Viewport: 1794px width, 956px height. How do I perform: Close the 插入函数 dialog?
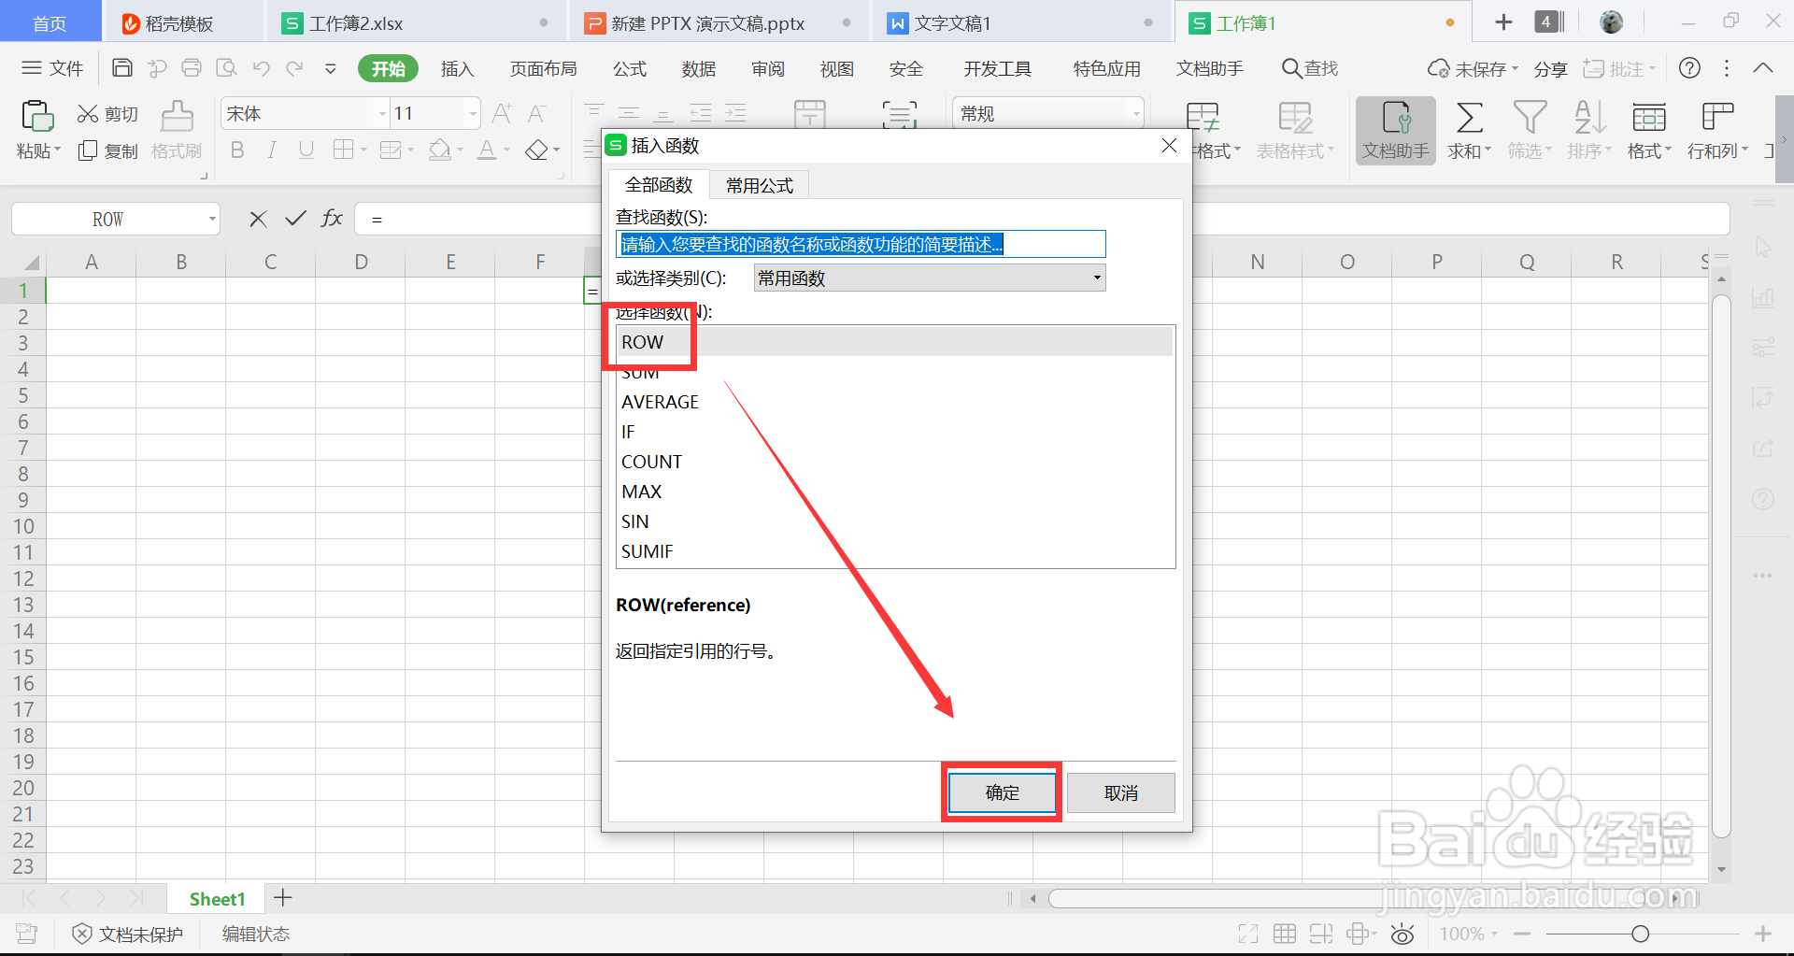(1169, 145)
